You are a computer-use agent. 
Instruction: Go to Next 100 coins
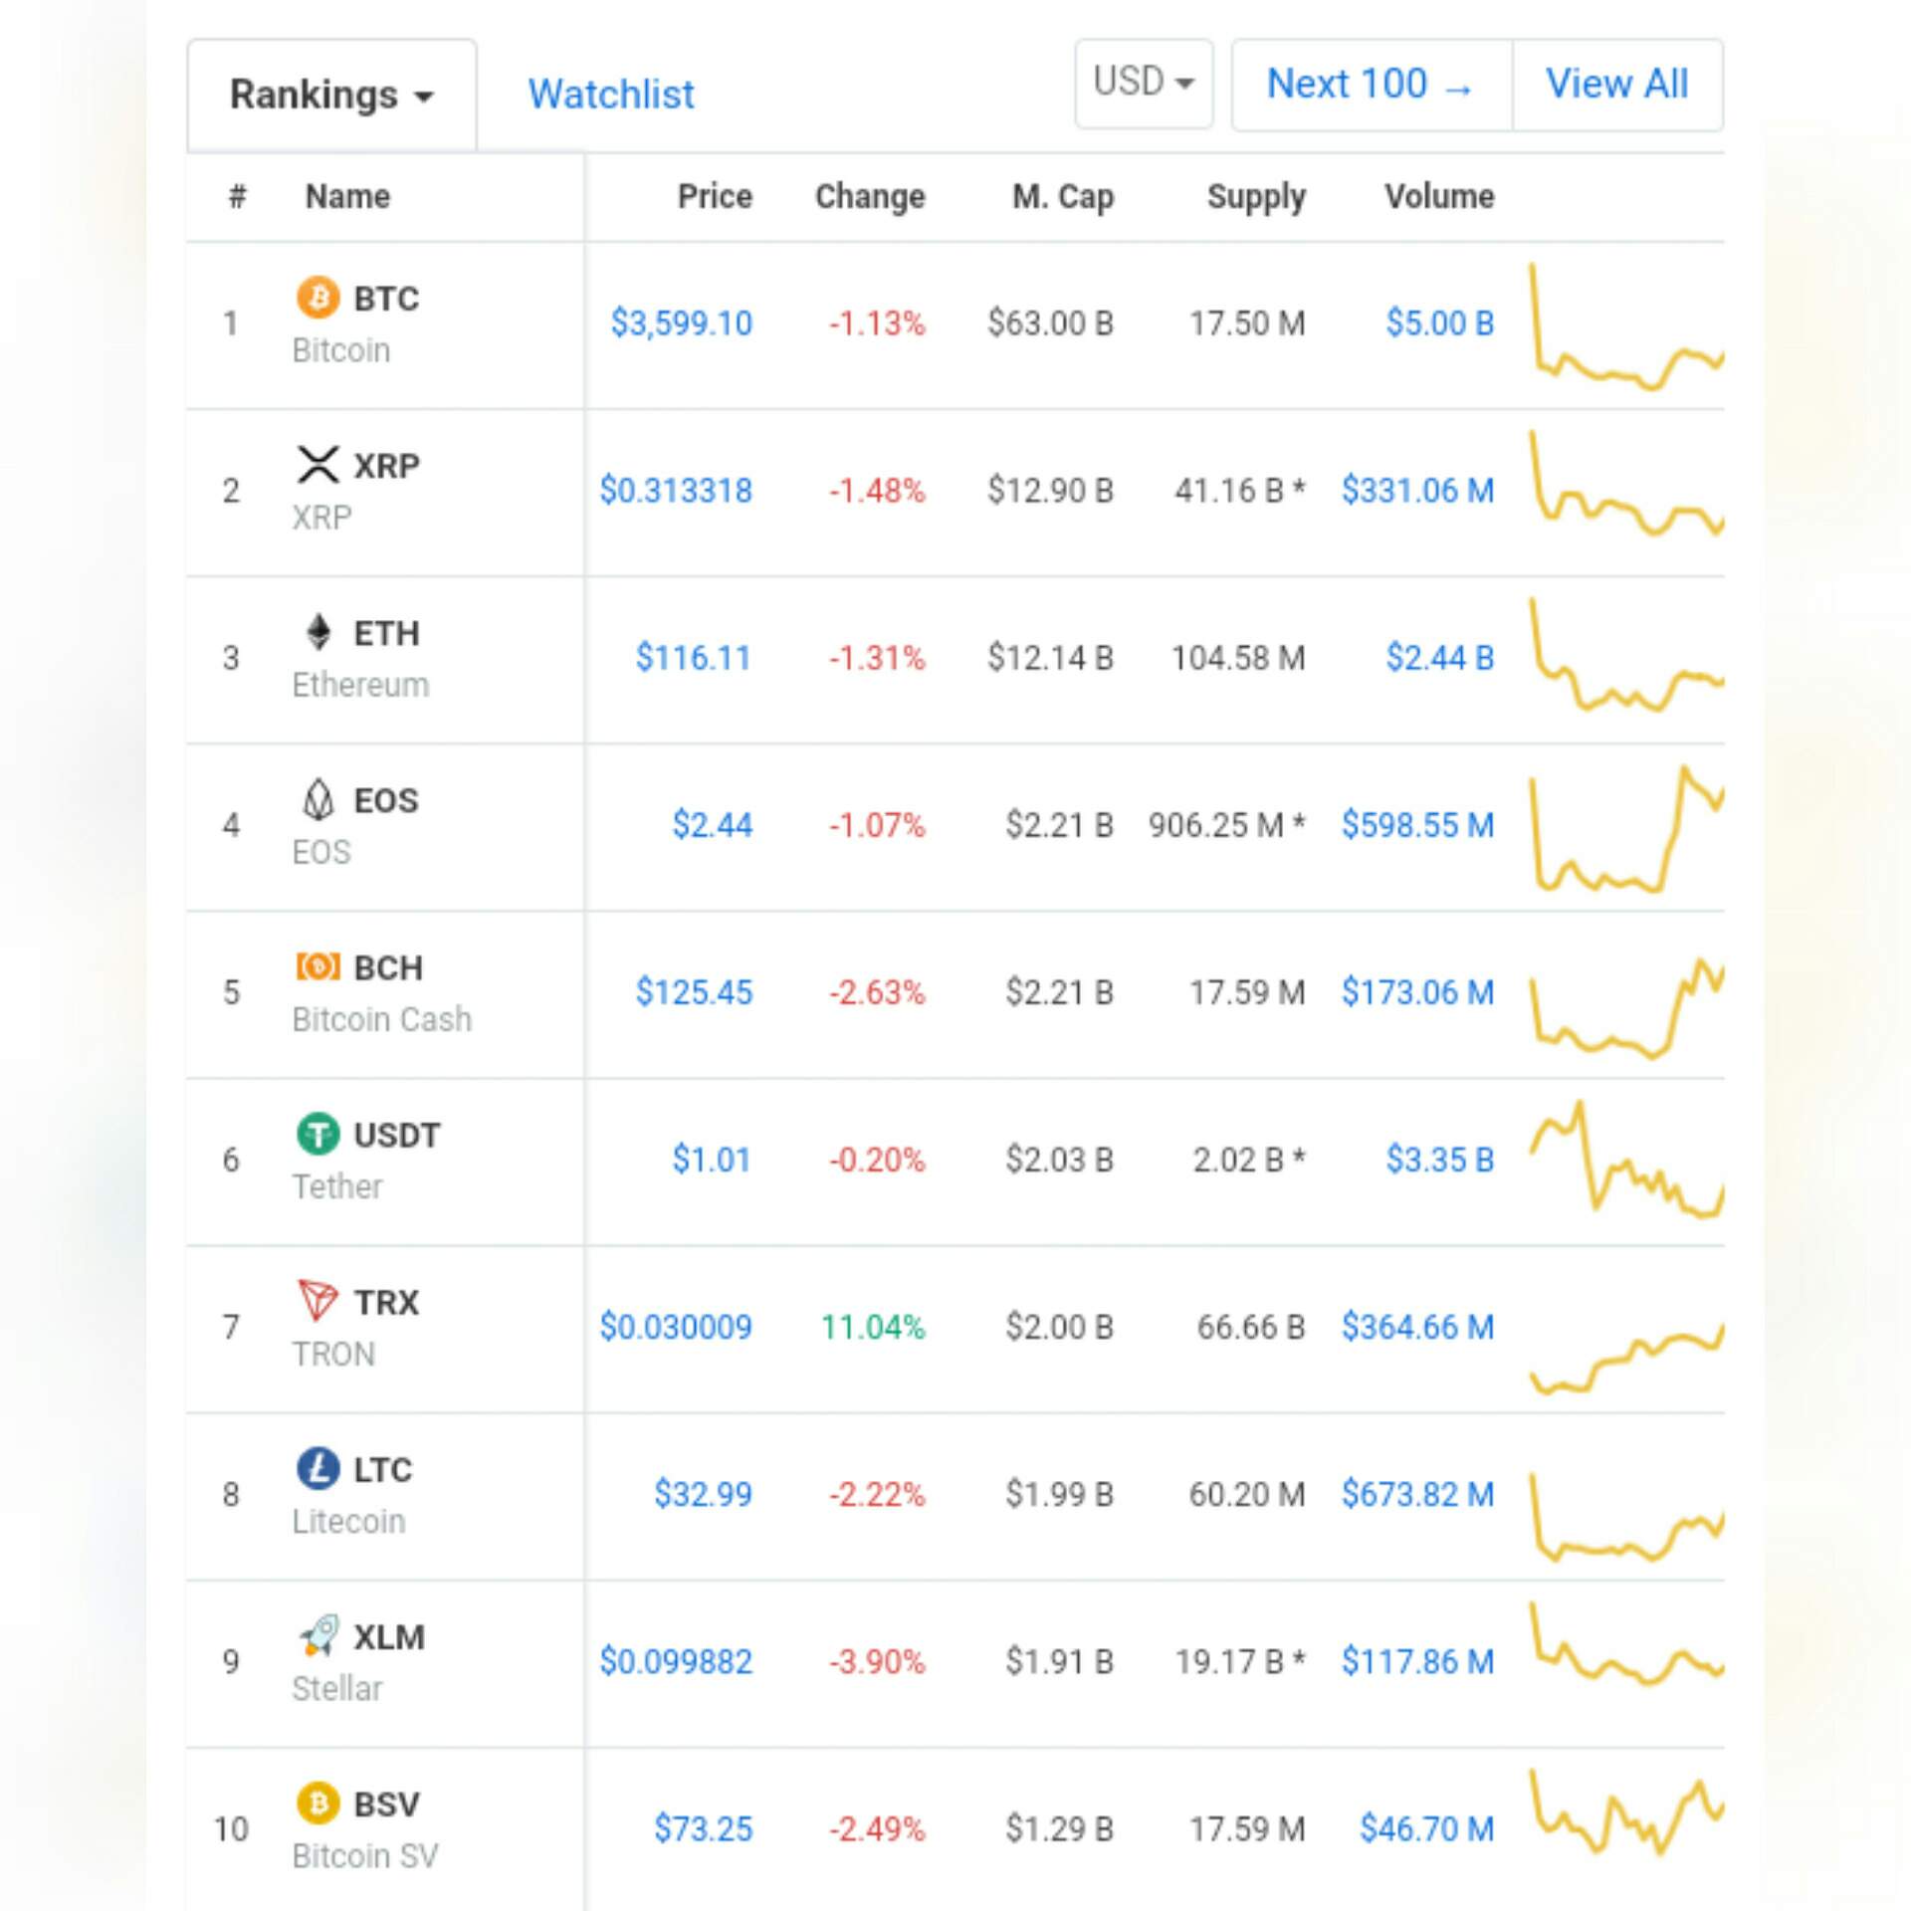tap(1371, 85)
